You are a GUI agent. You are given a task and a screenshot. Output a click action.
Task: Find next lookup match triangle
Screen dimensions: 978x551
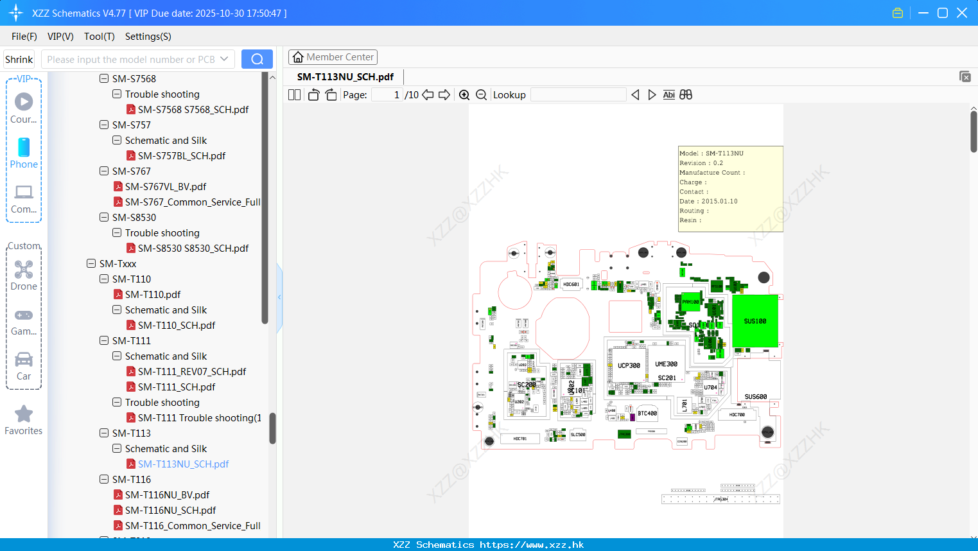(652, 94)
